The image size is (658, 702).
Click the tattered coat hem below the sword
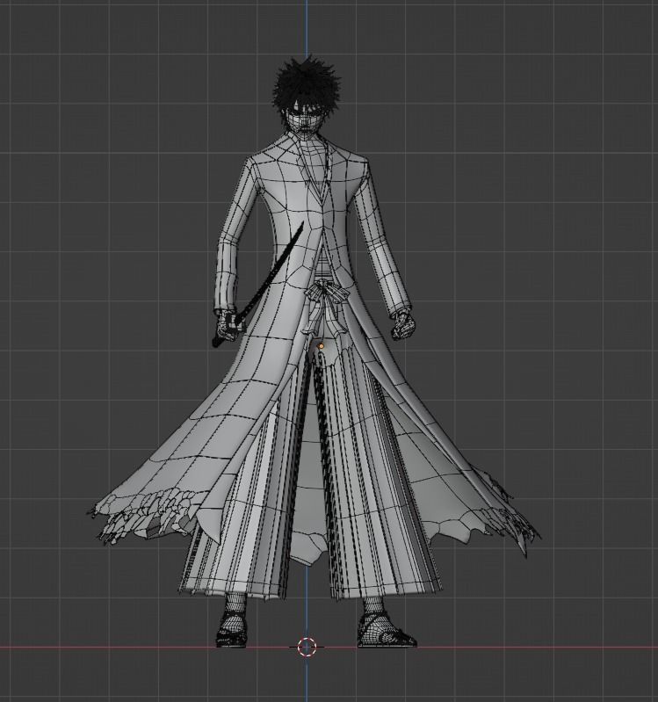coord(148,515)
